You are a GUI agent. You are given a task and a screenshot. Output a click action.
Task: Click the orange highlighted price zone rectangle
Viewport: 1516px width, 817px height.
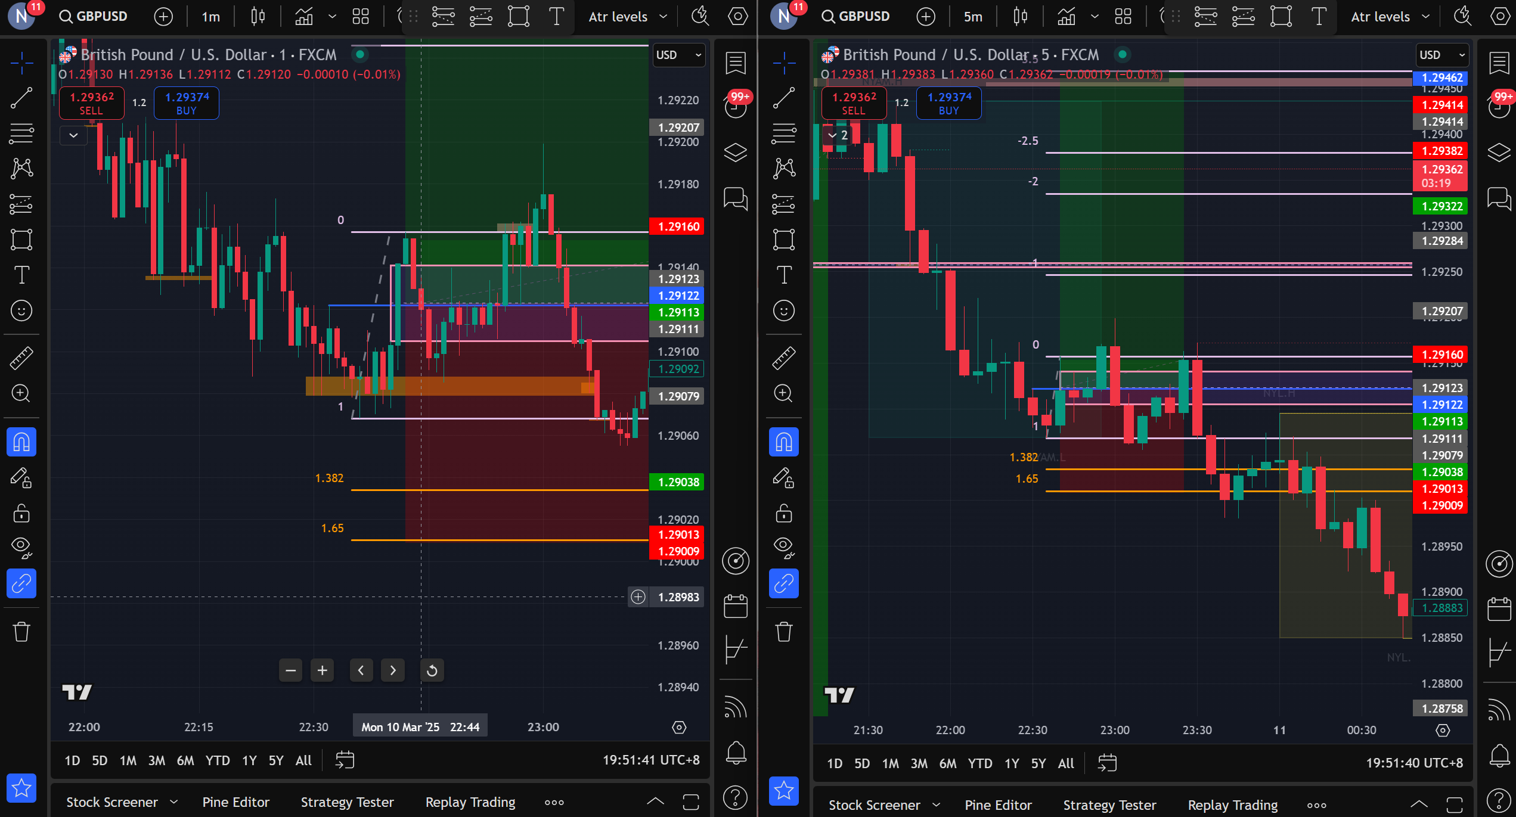point(477,386)
